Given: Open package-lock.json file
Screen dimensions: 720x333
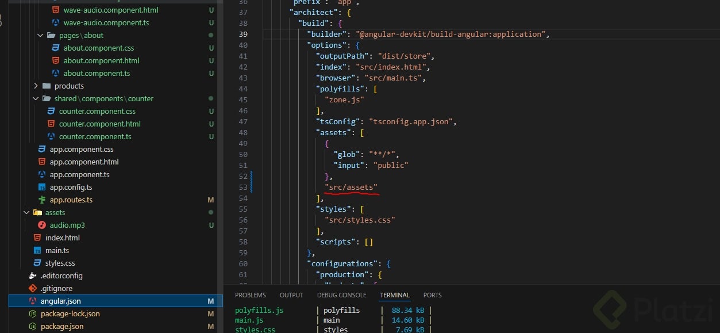Looking at the screenshot, I should click(70, 313).
